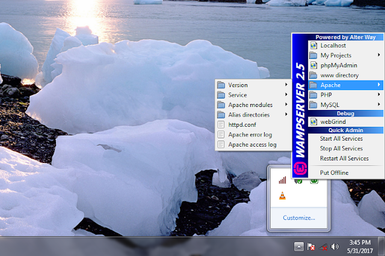Click the webGrind globe icon
Viewport: 385px width, 256px height.
click(x=313, y=122)
